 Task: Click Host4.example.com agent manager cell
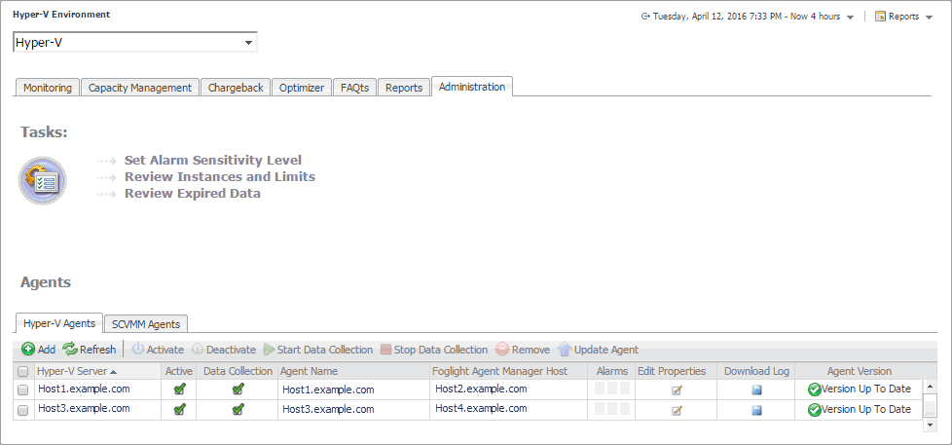[x=481, y=409]
